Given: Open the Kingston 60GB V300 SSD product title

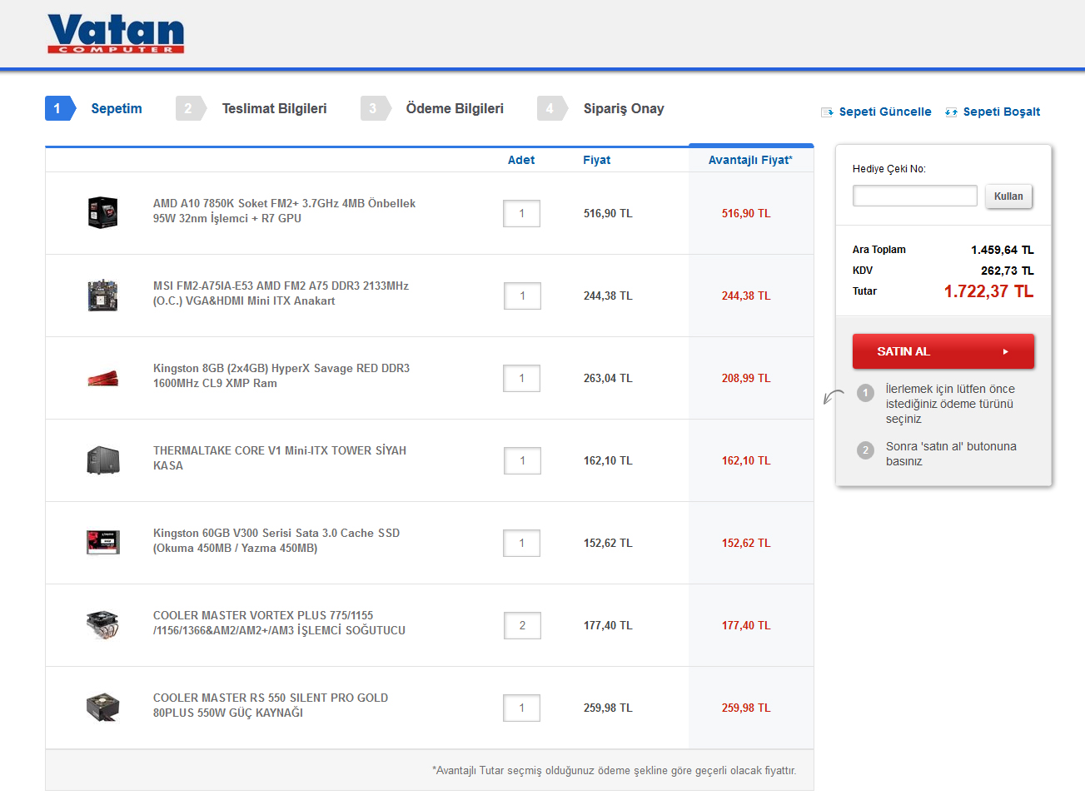Looking at the screenshot, I should [x=276, y=540].
